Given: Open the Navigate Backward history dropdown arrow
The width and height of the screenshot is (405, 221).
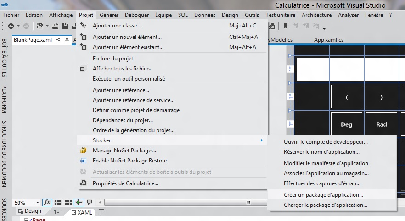Looking at the screenshot, I should point(18,26).
